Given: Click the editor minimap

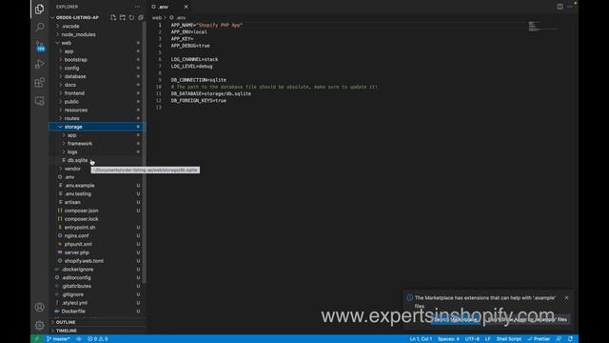Looking at the screenshot, I should tap(543, 26).
